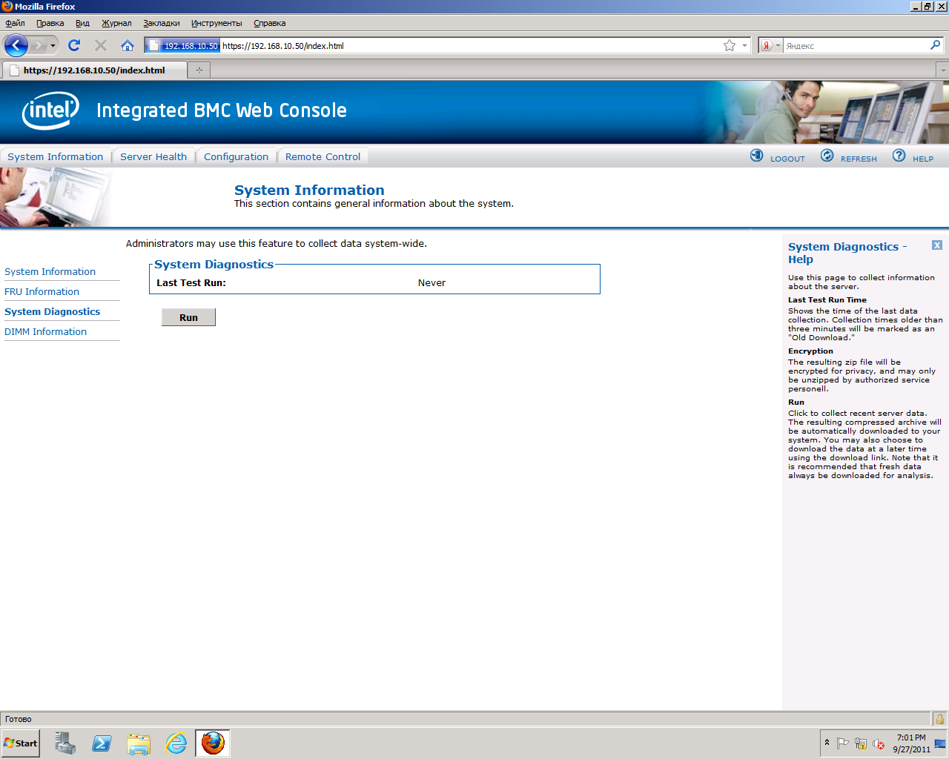Viewport: 949px width, 759px height.
Task: Open Help via the question mark icon
Action: click(x=899, y=156)
